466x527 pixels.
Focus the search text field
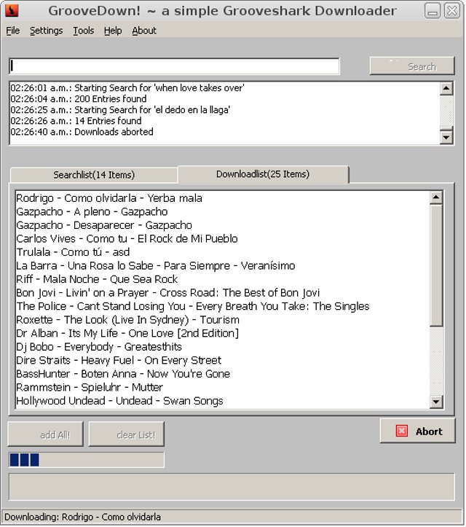(174, 66)
